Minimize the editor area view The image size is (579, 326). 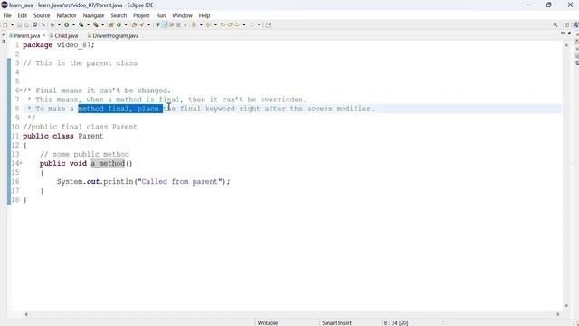pyautogui.click(x=563, y=33)
